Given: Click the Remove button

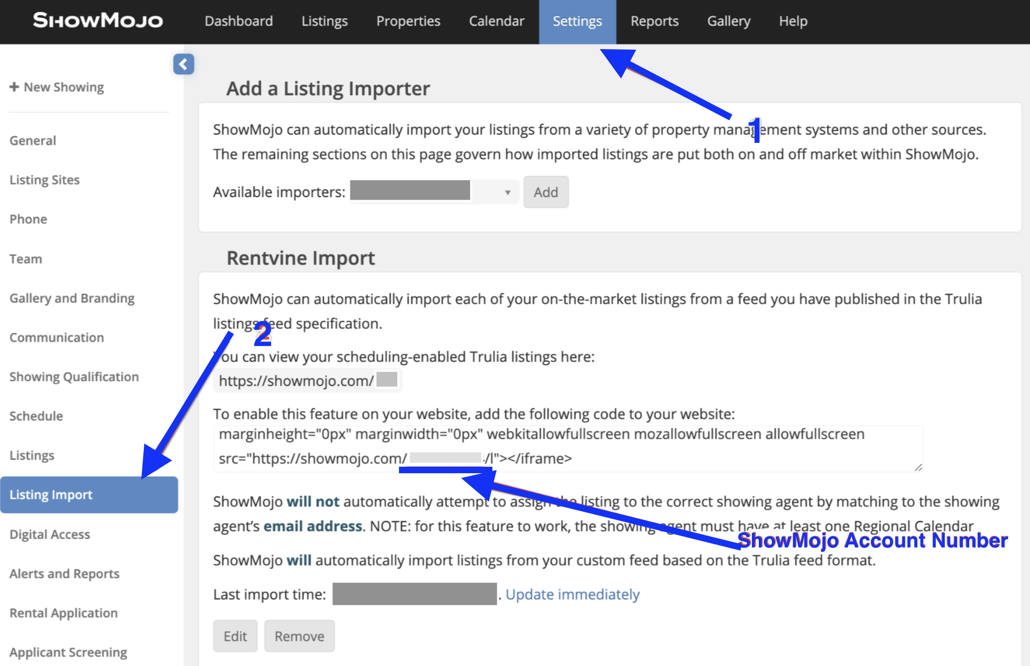Looking at the screenshot, I should pyautogui.click(x=299, y=636).
